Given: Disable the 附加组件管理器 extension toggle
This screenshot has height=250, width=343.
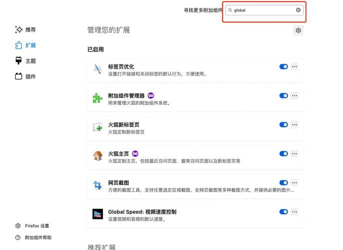Looking at the screenshot, I should (x=284, y=95).
